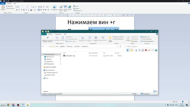Click AppData in Explorer breadcrumb path
The image size is (190, 107).
tap(62, 46)
